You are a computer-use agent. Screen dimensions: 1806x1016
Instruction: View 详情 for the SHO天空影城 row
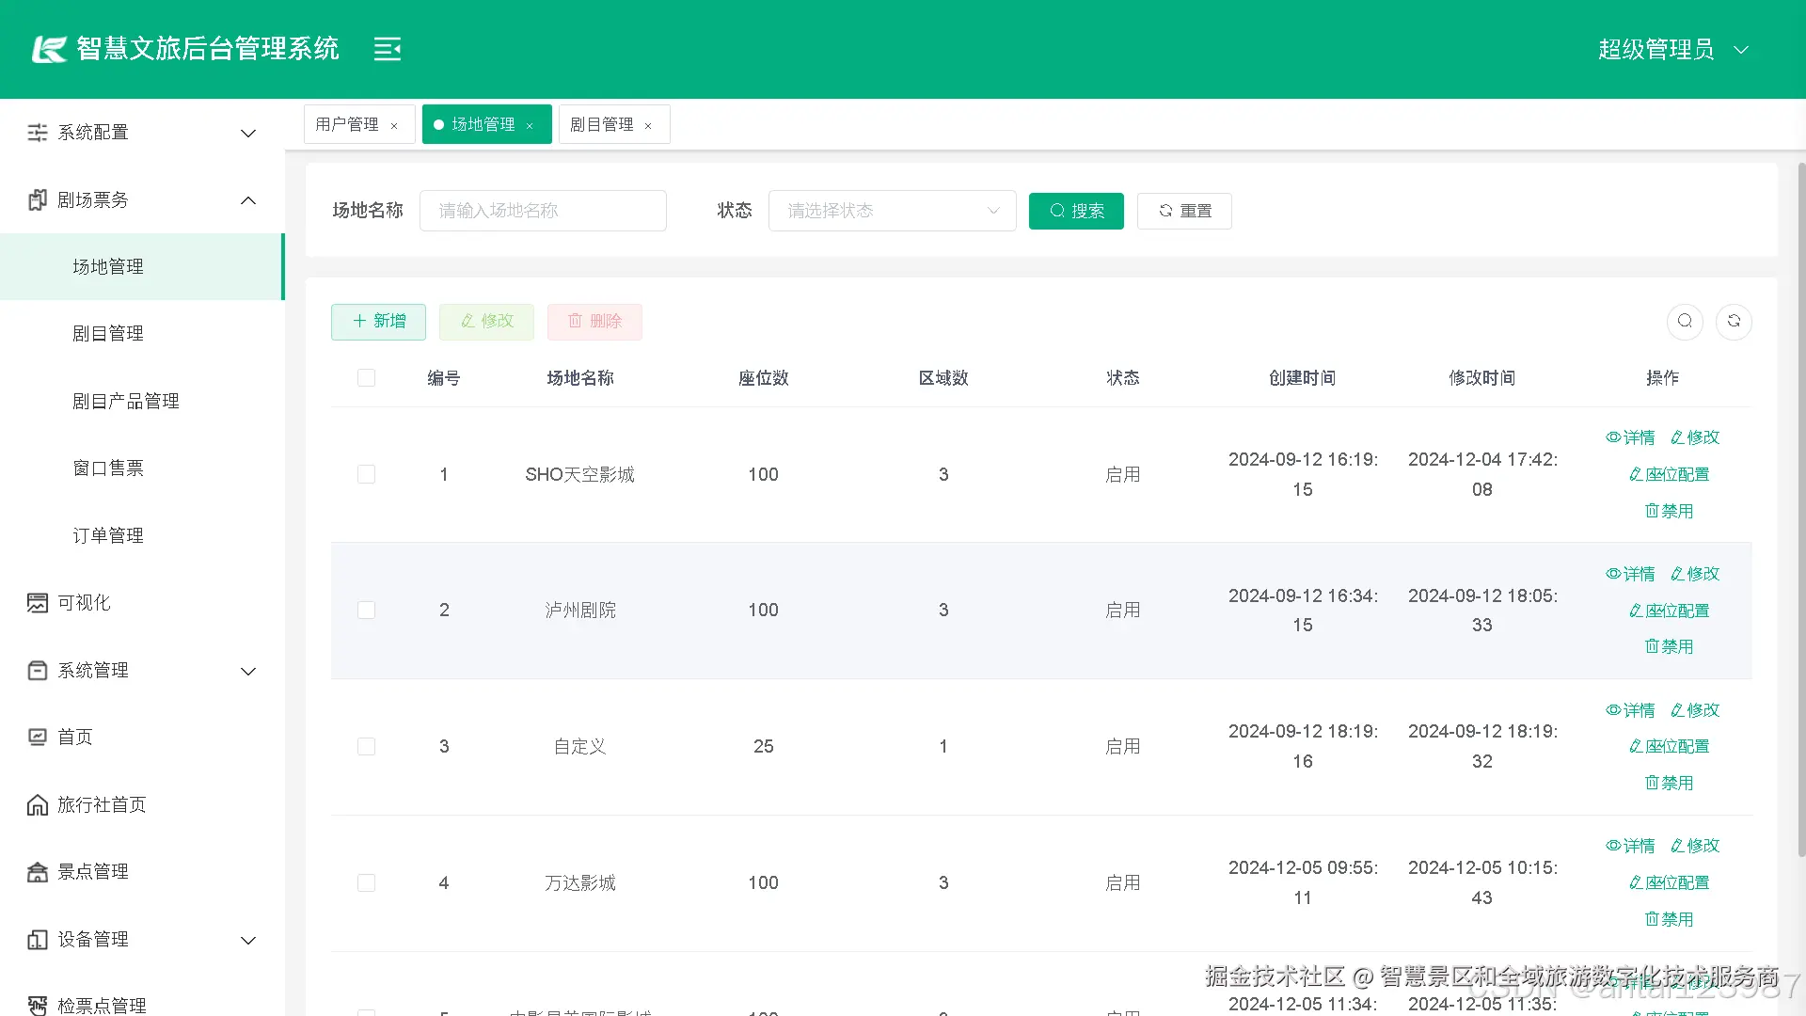[1630, 437]
